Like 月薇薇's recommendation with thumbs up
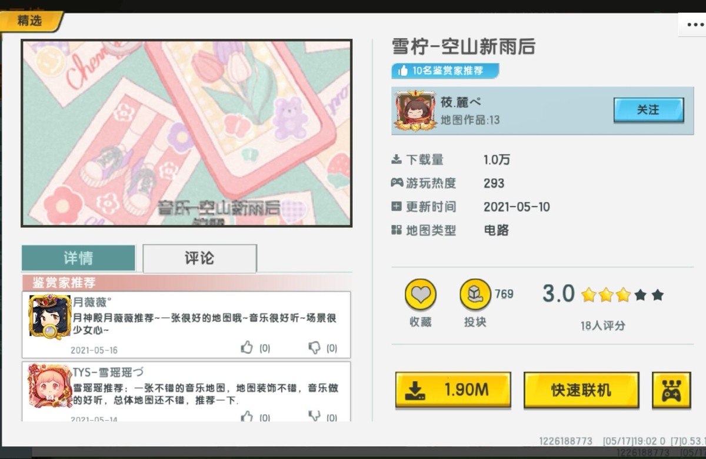This screenshot has height=459, width=706. 247,348
